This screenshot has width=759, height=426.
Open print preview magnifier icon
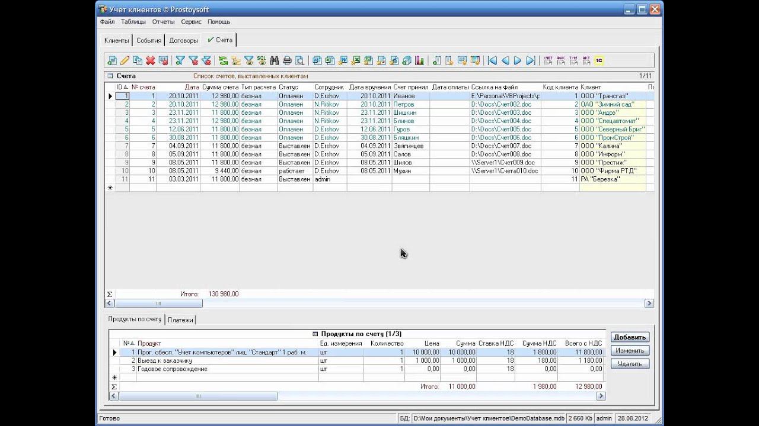300,60
